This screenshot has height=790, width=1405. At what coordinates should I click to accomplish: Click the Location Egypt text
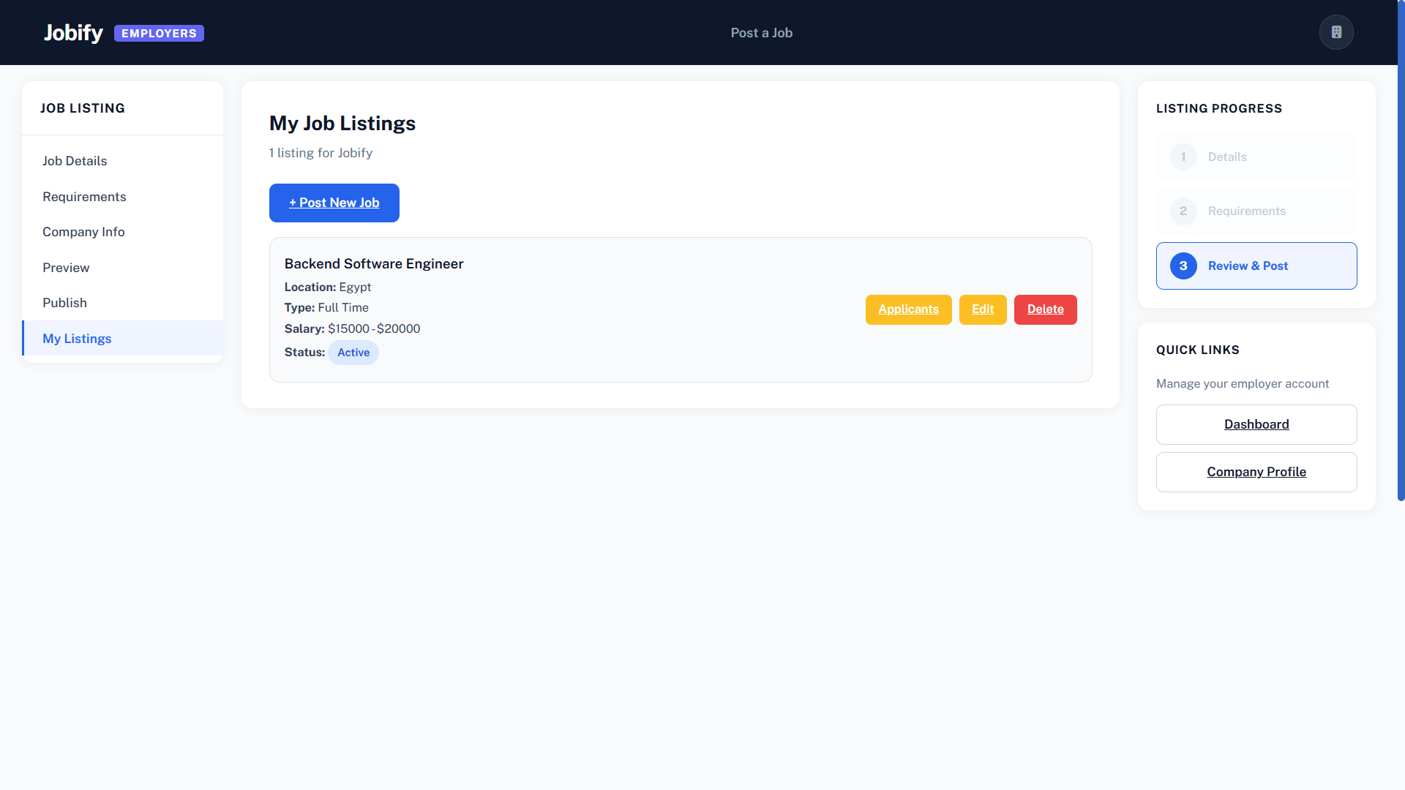[328, 287]
